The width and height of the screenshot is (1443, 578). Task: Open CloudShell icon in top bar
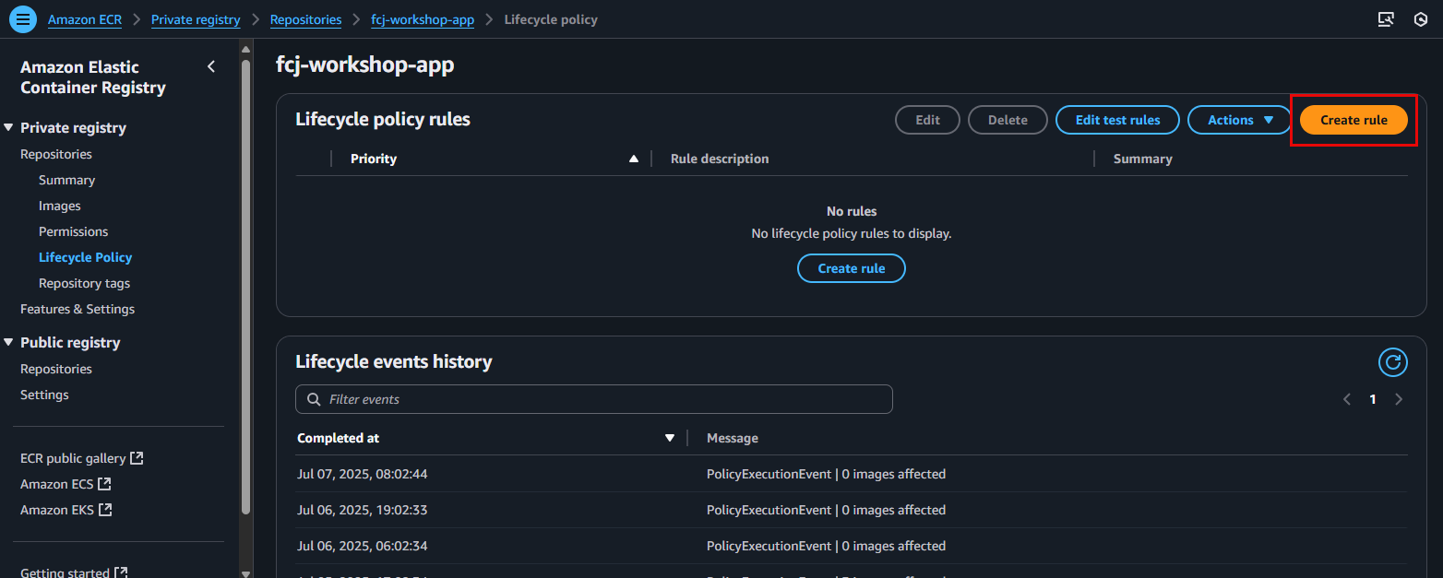[1385, 19]
